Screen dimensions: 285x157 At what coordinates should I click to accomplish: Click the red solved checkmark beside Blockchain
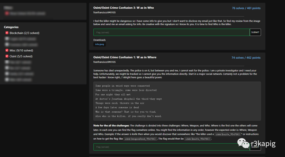7,33
